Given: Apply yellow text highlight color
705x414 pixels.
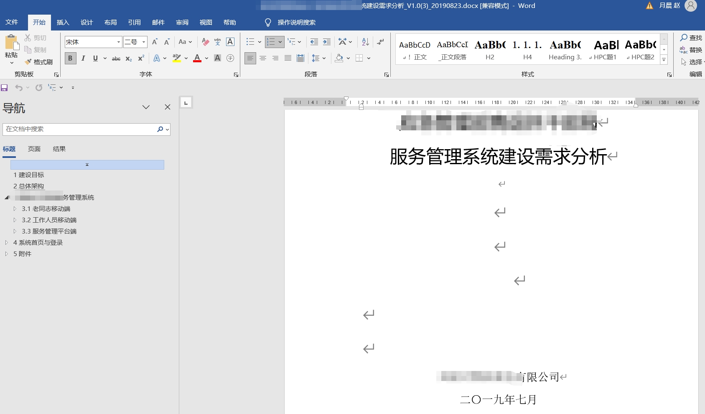Looking at the screenshot, I should [177, 58].
